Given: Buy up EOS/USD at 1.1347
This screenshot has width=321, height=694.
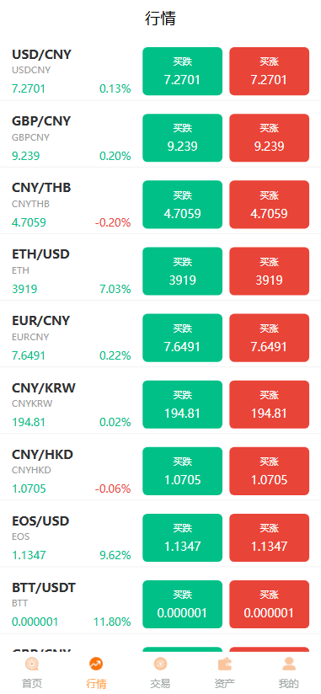Looking at the screenshot, I should click(x=270, y=537).
